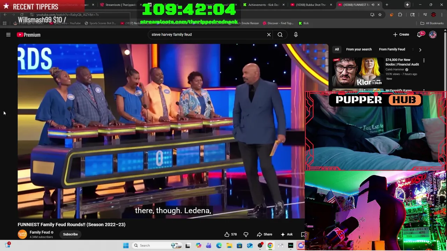The width and height of the screenshot is (447, 251).
Task: Open YouTube notifications bell
Action: [x=420, y=35]
